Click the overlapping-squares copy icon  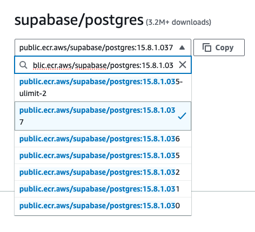tap(207, 47)
